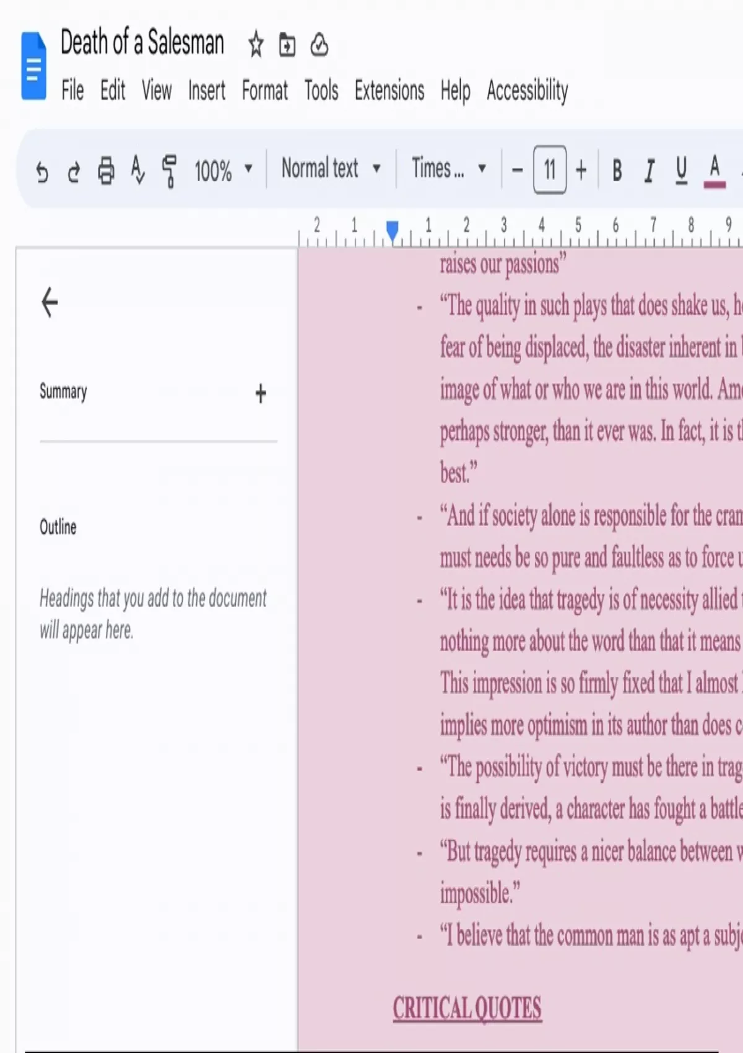Check the cloud document status icon
The width and height of the screenshot is (743, 1053).
(x=319, y=45)
